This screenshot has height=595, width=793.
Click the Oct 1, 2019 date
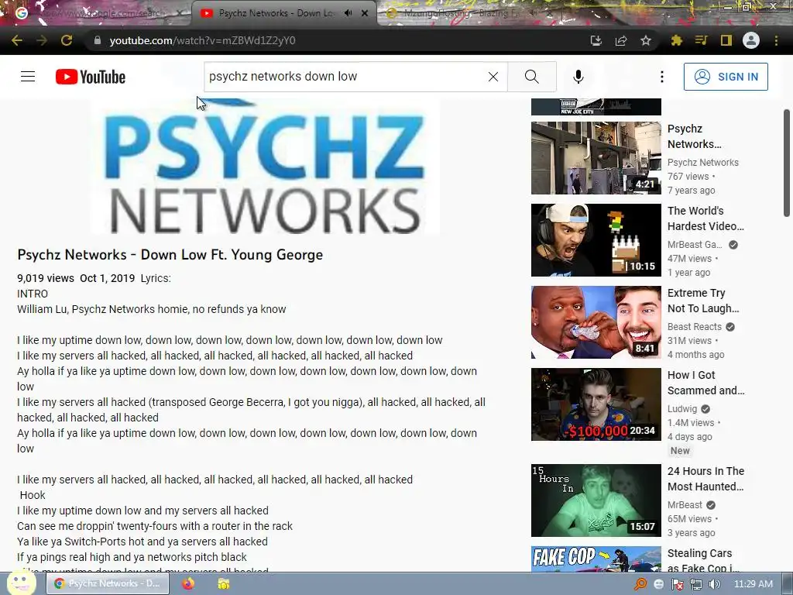click(107, 278)
